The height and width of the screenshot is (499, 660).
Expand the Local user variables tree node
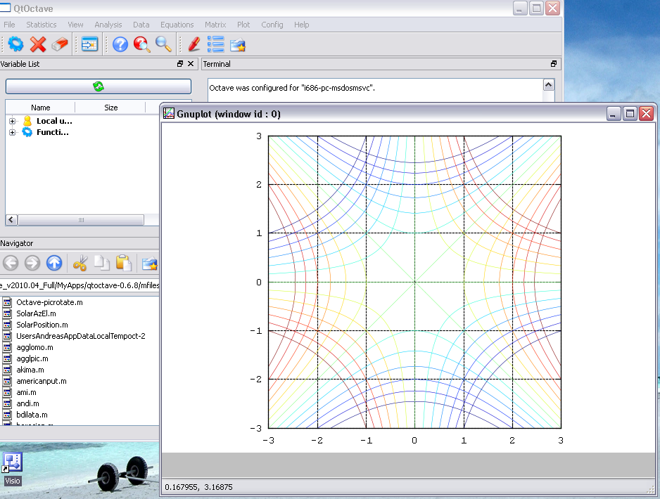point(12,121)
